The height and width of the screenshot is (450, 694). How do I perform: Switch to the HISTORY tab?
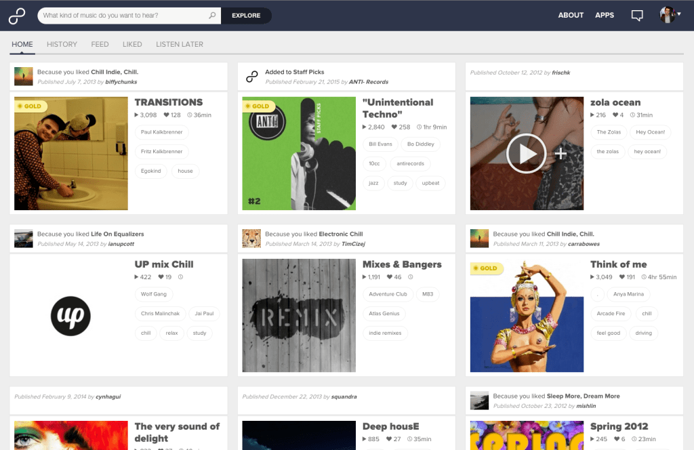tap(62, 44)
